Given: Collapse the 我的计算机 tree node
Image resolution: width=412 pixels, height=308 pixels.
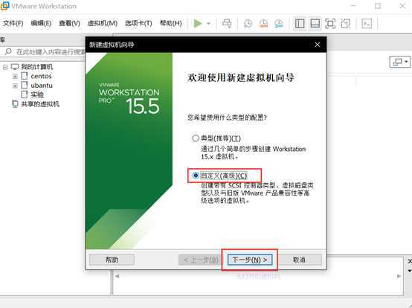Looking at the screenshot, I should tap(5, 67).
